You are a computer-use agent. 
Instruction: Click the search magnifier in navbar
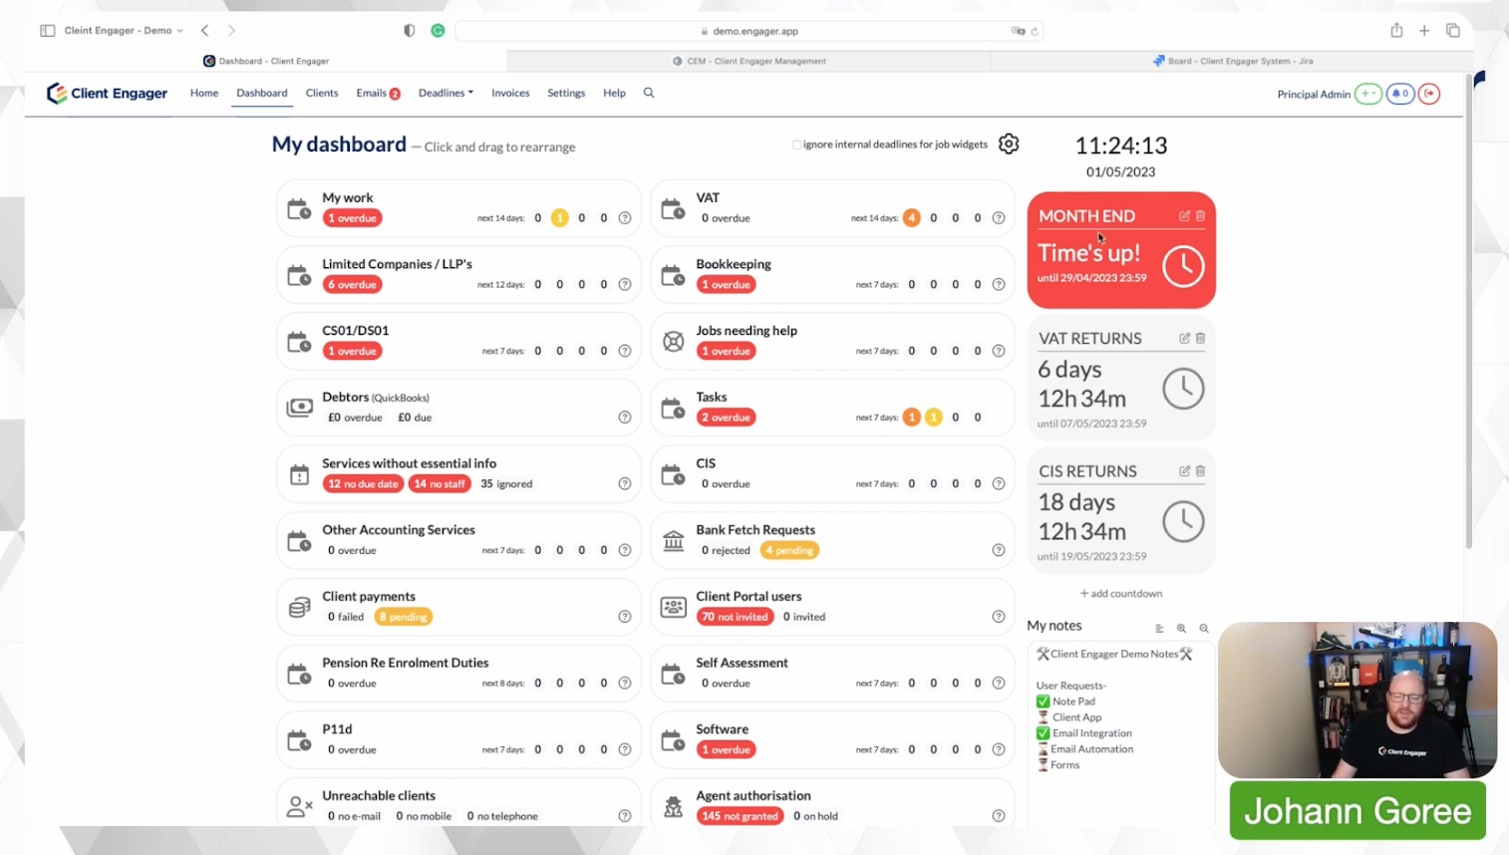point(649,93)
